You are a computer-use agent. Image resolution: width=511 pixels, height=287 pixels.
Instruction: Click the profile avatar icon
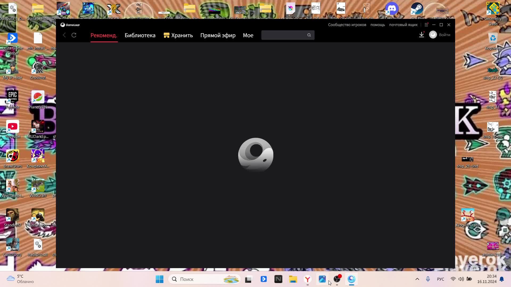[x=433, y=35]
